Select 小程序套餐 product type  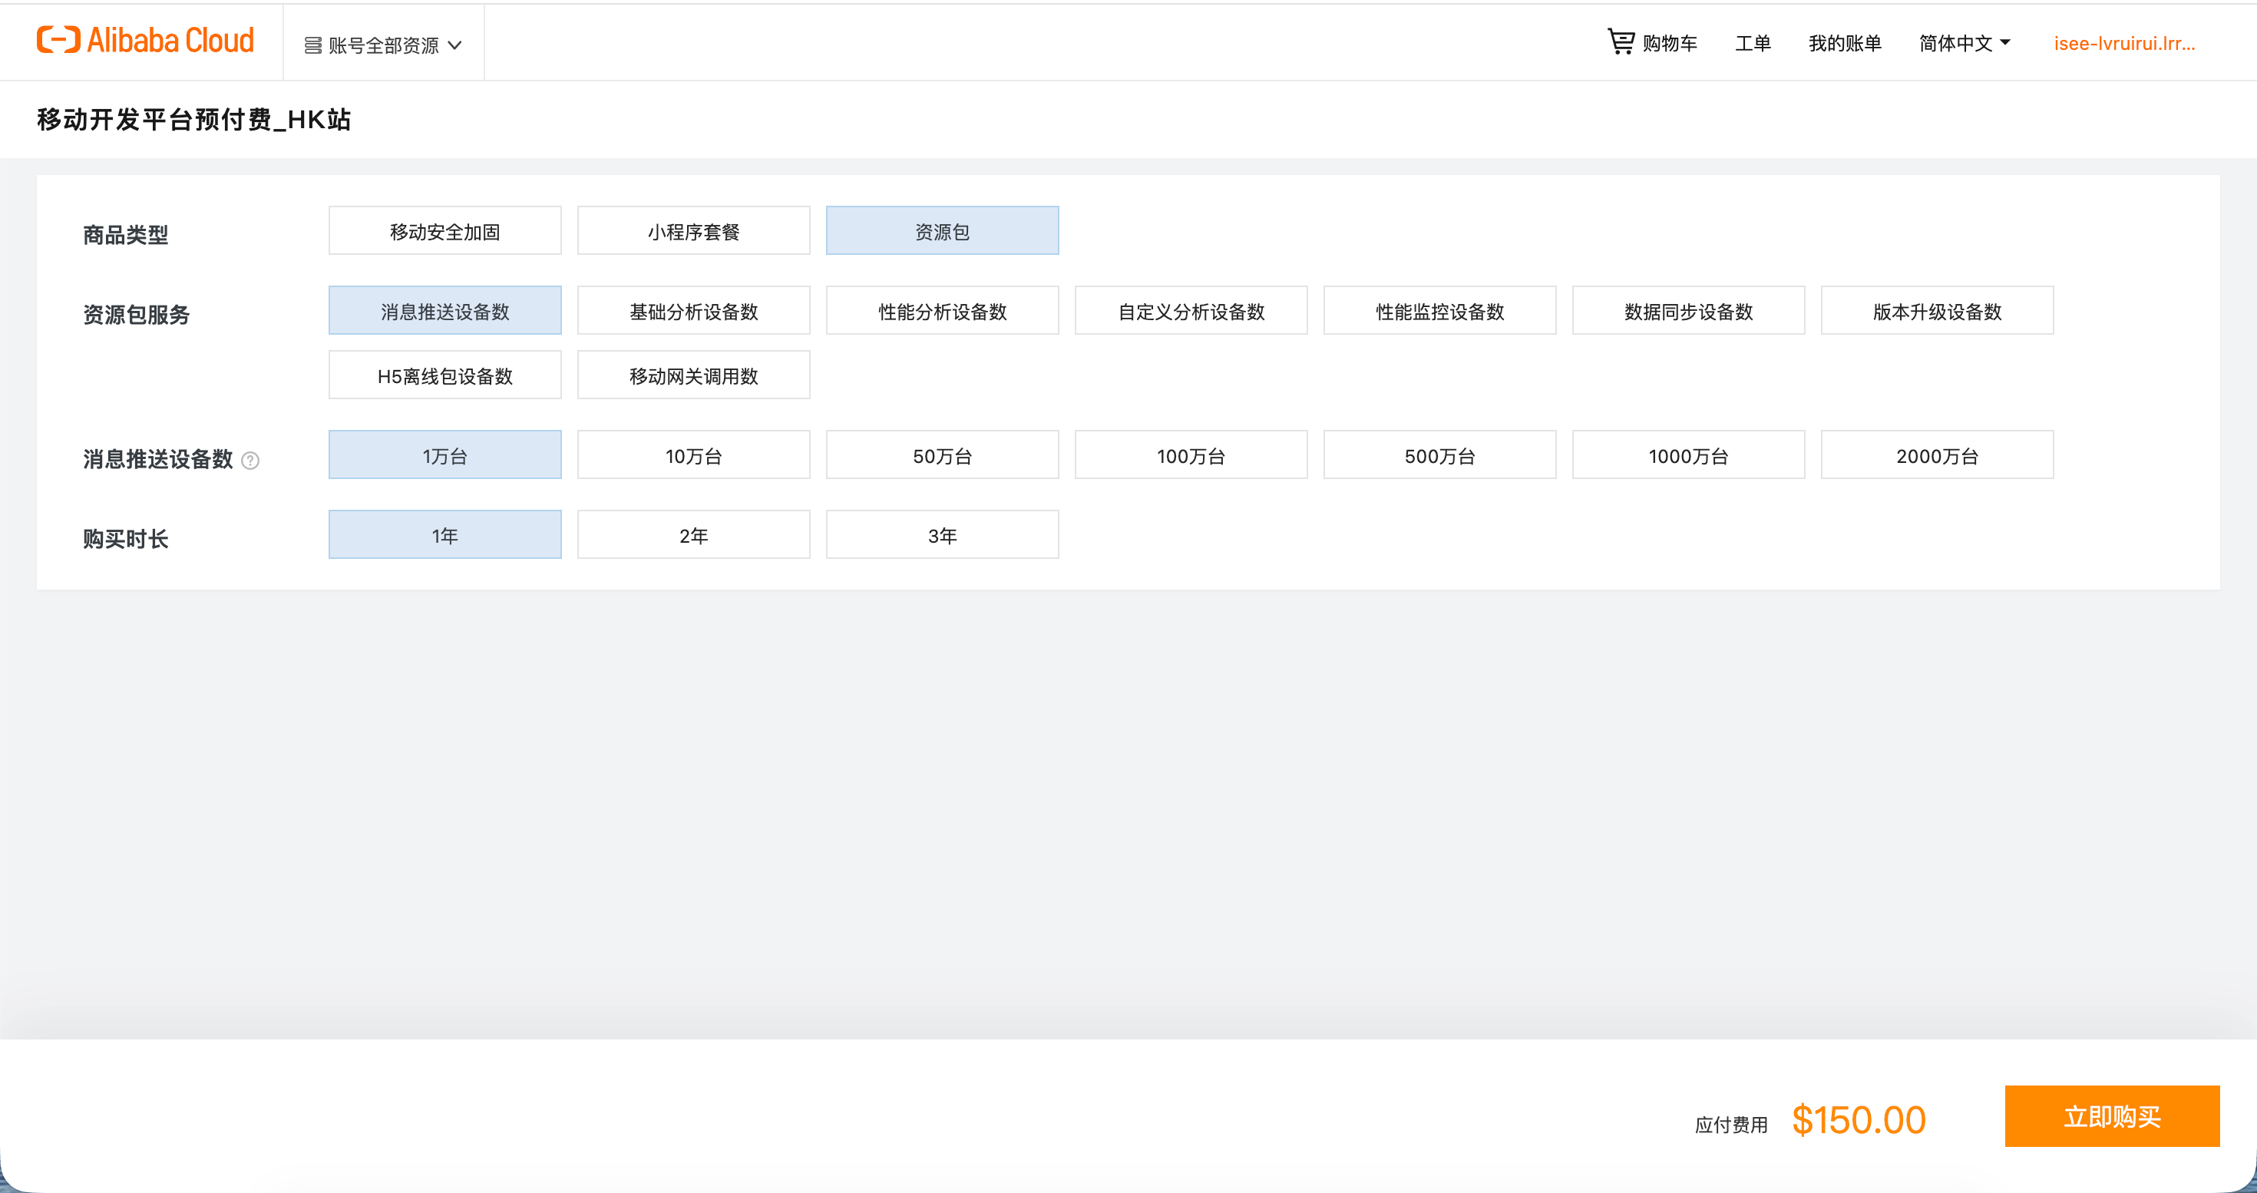pos(693,231)
